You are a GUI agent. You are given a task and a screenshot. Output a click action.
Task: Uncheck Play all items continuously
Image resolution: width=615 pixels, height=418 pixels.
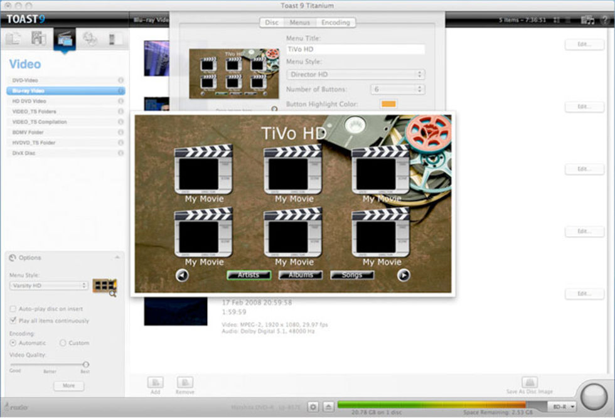pos(13,321)
